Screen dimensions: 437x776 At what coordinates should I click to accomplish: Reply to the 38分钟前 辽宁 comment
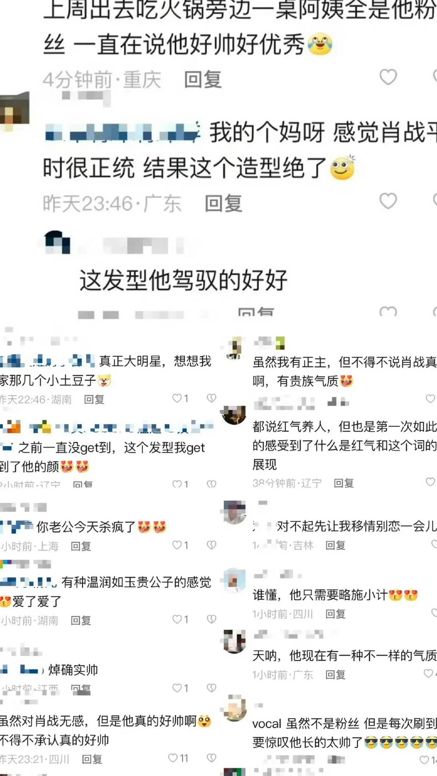(344, 483)
